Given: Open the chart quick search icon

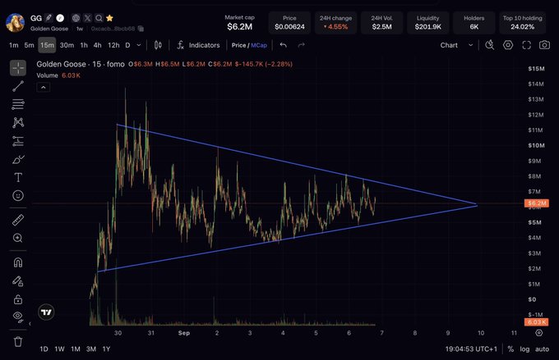Looking at the screenshot, I should pyautogui.click(x=489, y=45).
